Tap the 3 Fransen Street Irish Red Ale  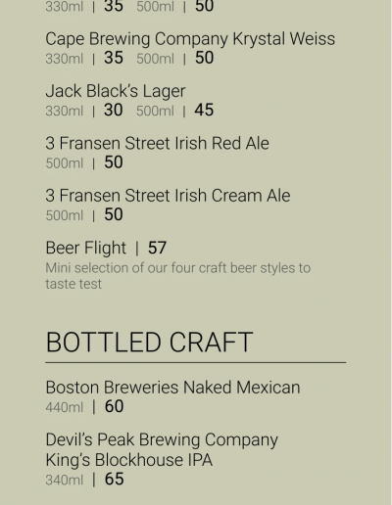(x=157, y=143)
